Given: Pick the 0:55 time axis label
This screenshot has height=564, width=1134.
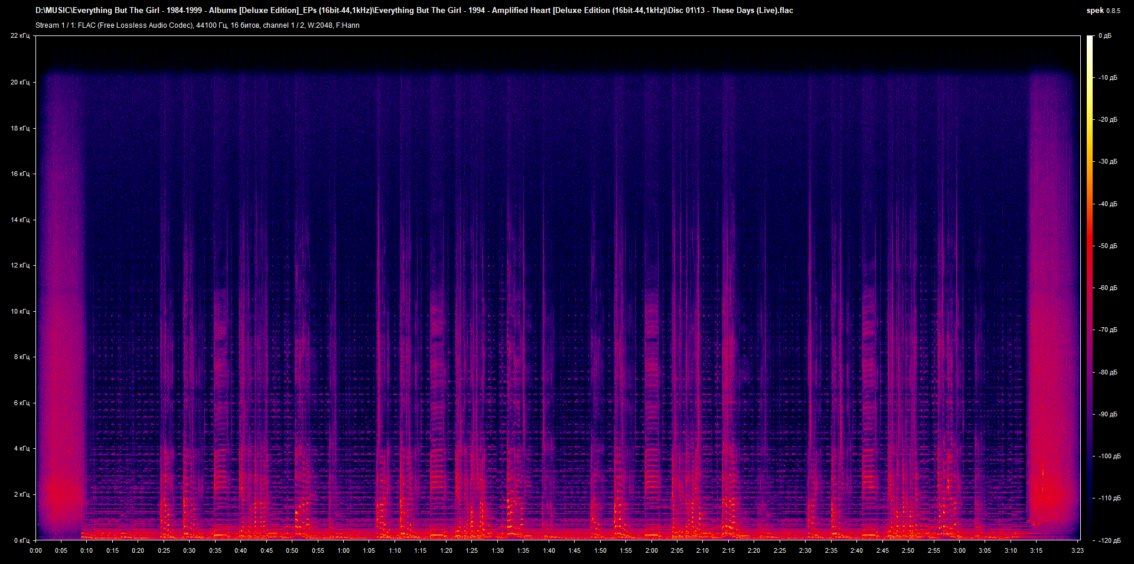Looking at the screenshot, I should tap(318, 550).
